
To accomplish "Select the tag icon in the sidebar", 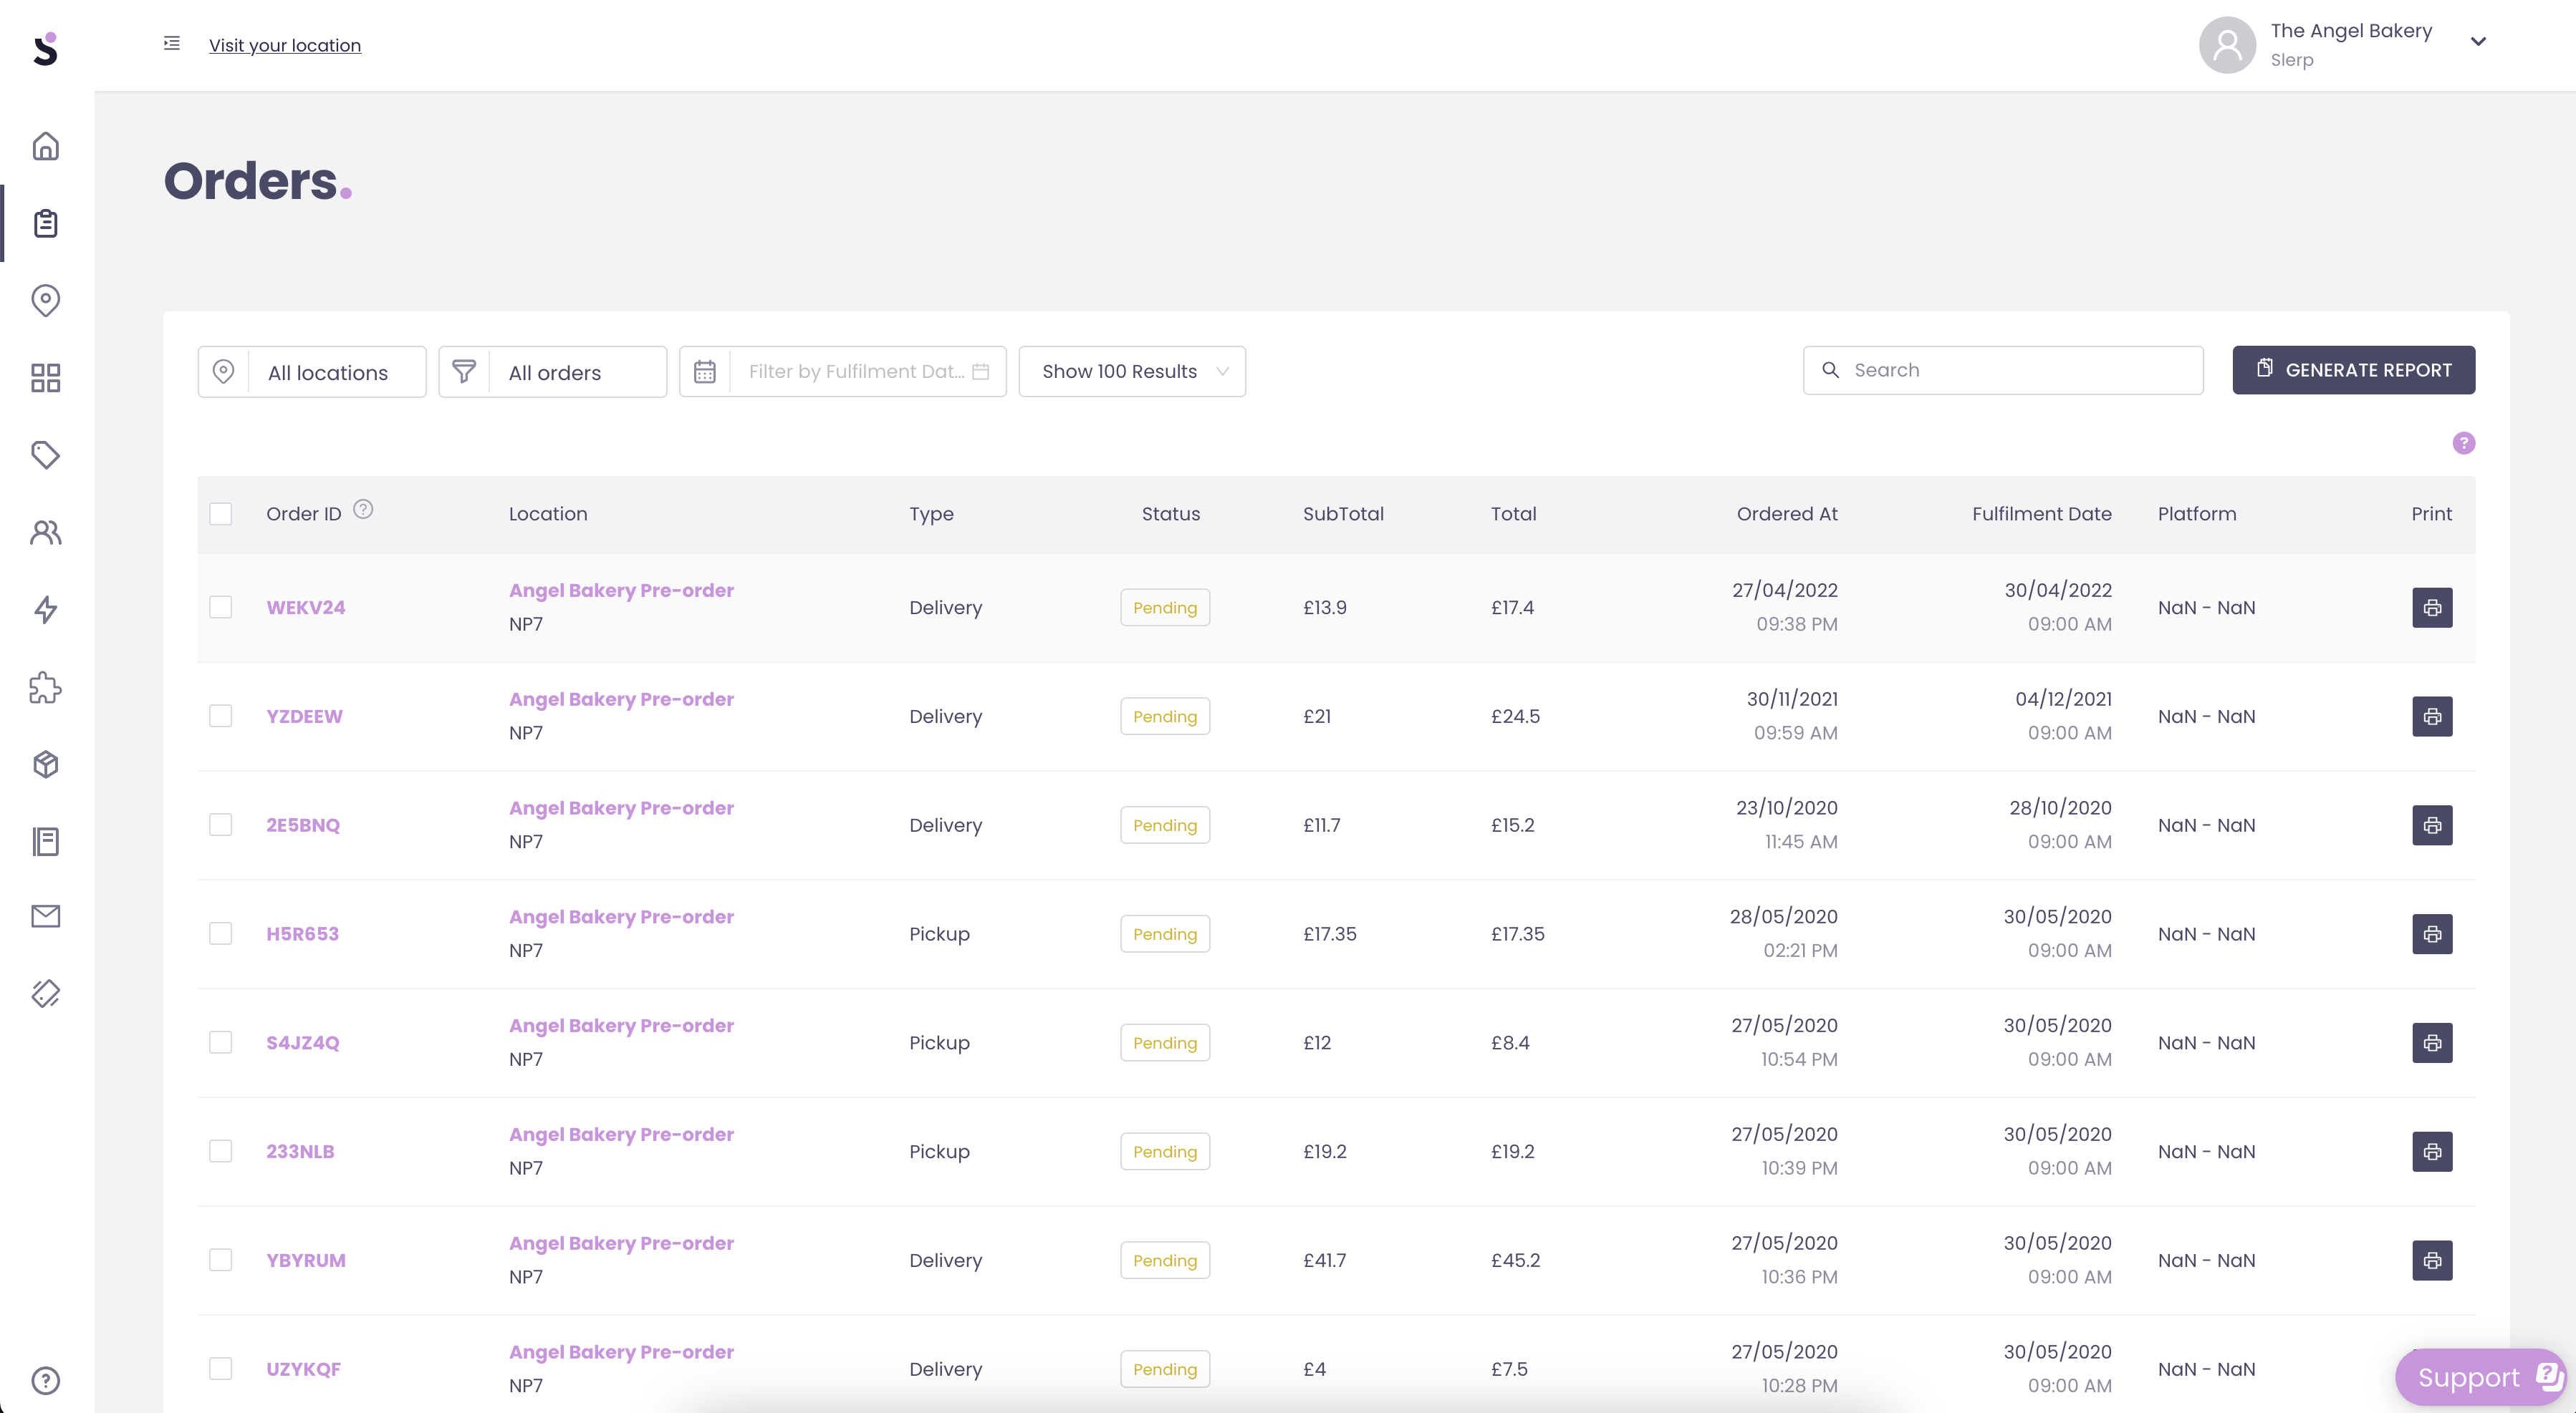I will pyautogui.click(x=45, y=455).
